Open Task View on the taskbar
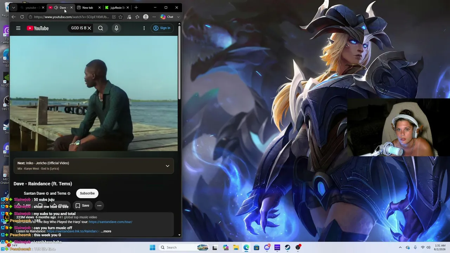This screenshot has height=253, width=450. click(215, 247)
